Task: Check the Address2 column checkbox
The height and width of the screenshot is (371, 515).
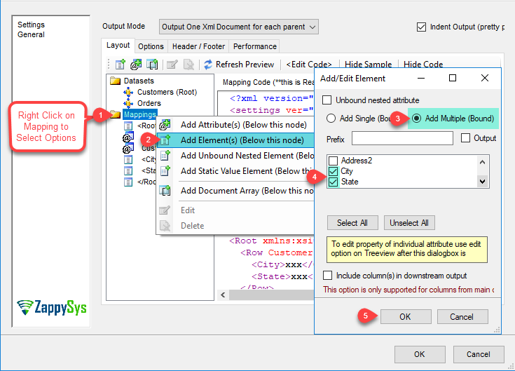Action: [x=334, y=161]
